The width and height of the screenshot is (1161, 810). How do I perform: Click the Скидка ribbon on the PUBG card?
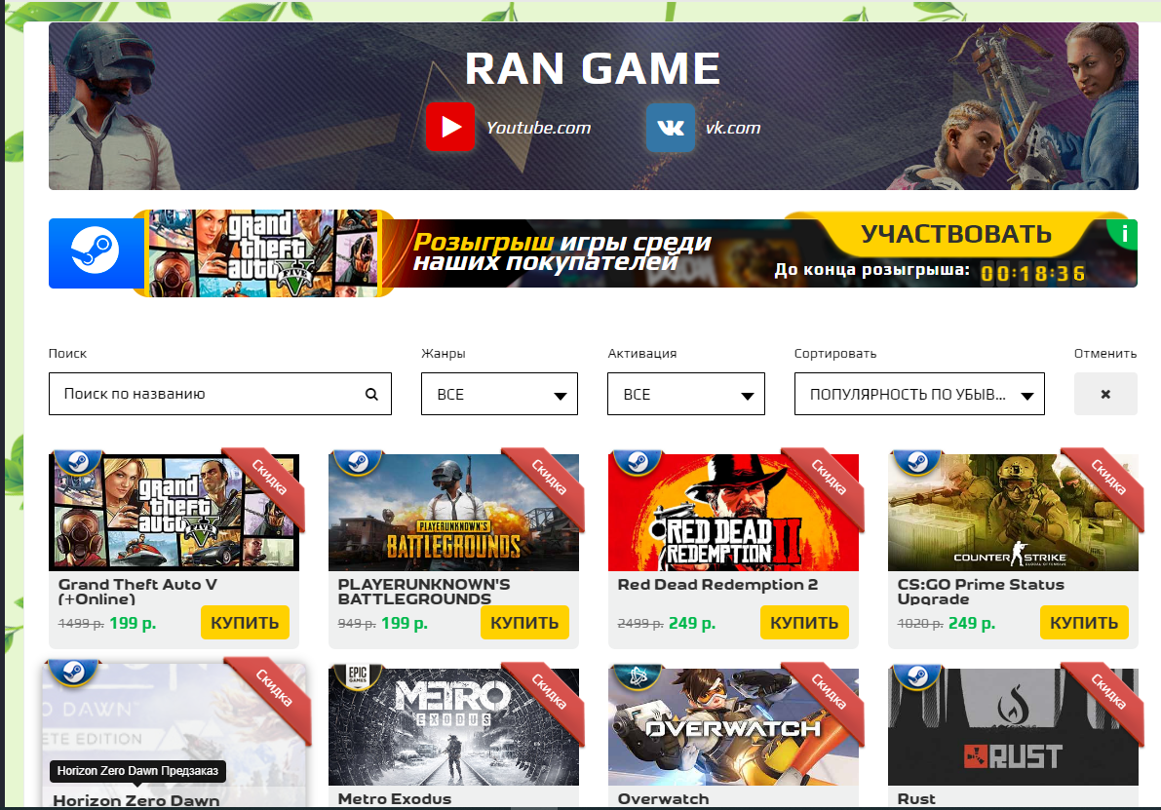[549, 478]
